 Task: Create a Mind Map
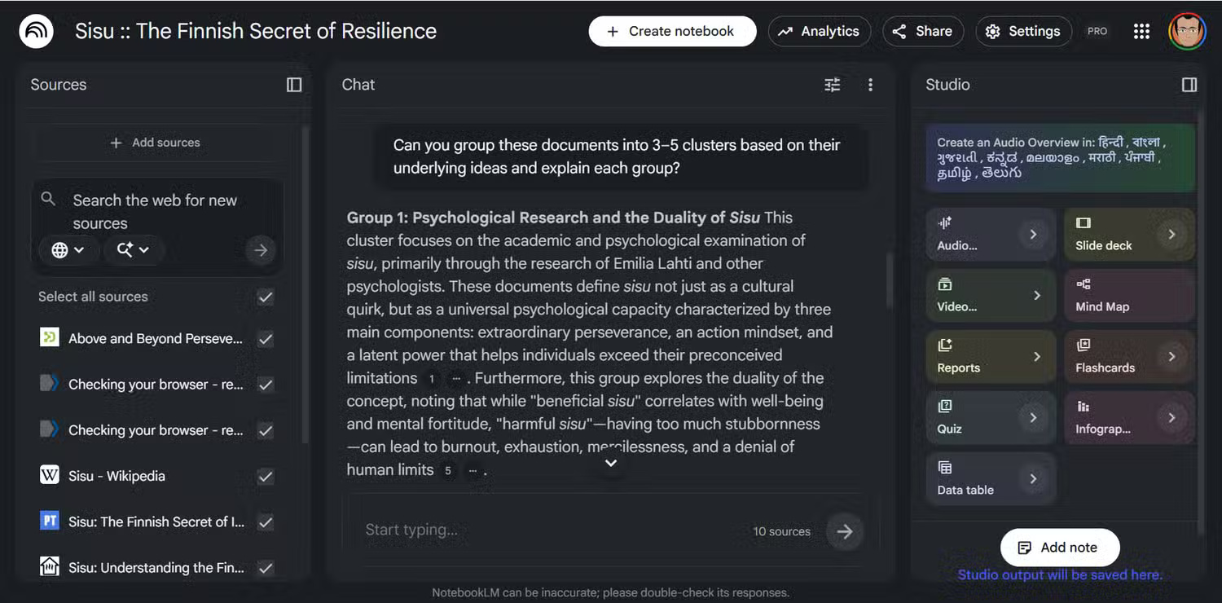click(1129, 295)
